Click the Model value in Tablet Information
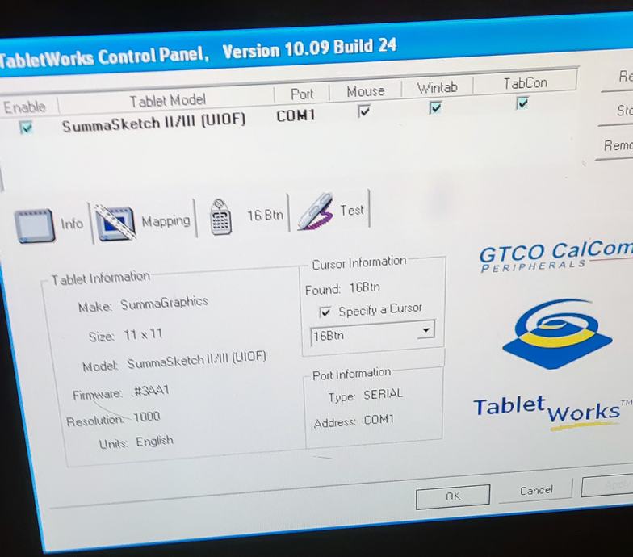 [x=197, y=360]
